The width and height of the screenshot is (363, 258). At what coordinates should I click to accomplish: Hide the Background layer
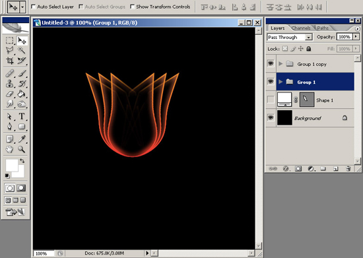tap(271, 117)
